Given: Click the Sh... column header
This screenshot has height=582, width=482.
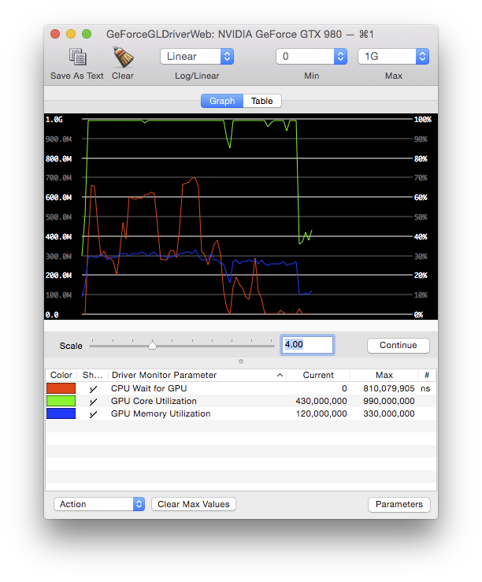Looking at the screenshot, I should click(x=92, y=375).
